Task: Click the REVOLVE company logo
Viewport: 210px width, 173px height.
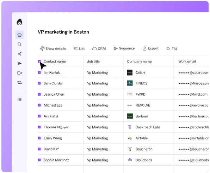Action: click(x=130, y=105)
